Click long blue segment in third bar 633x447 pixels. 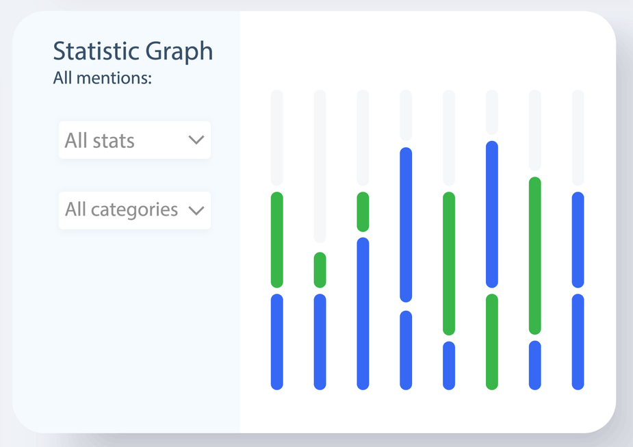click(x=363, y=314)
